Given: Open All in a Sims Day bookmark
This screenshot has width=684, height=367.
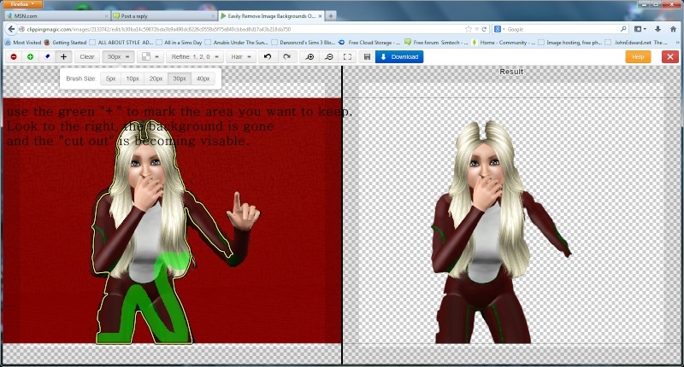Looking at the screenshot, I should (179, 42).
